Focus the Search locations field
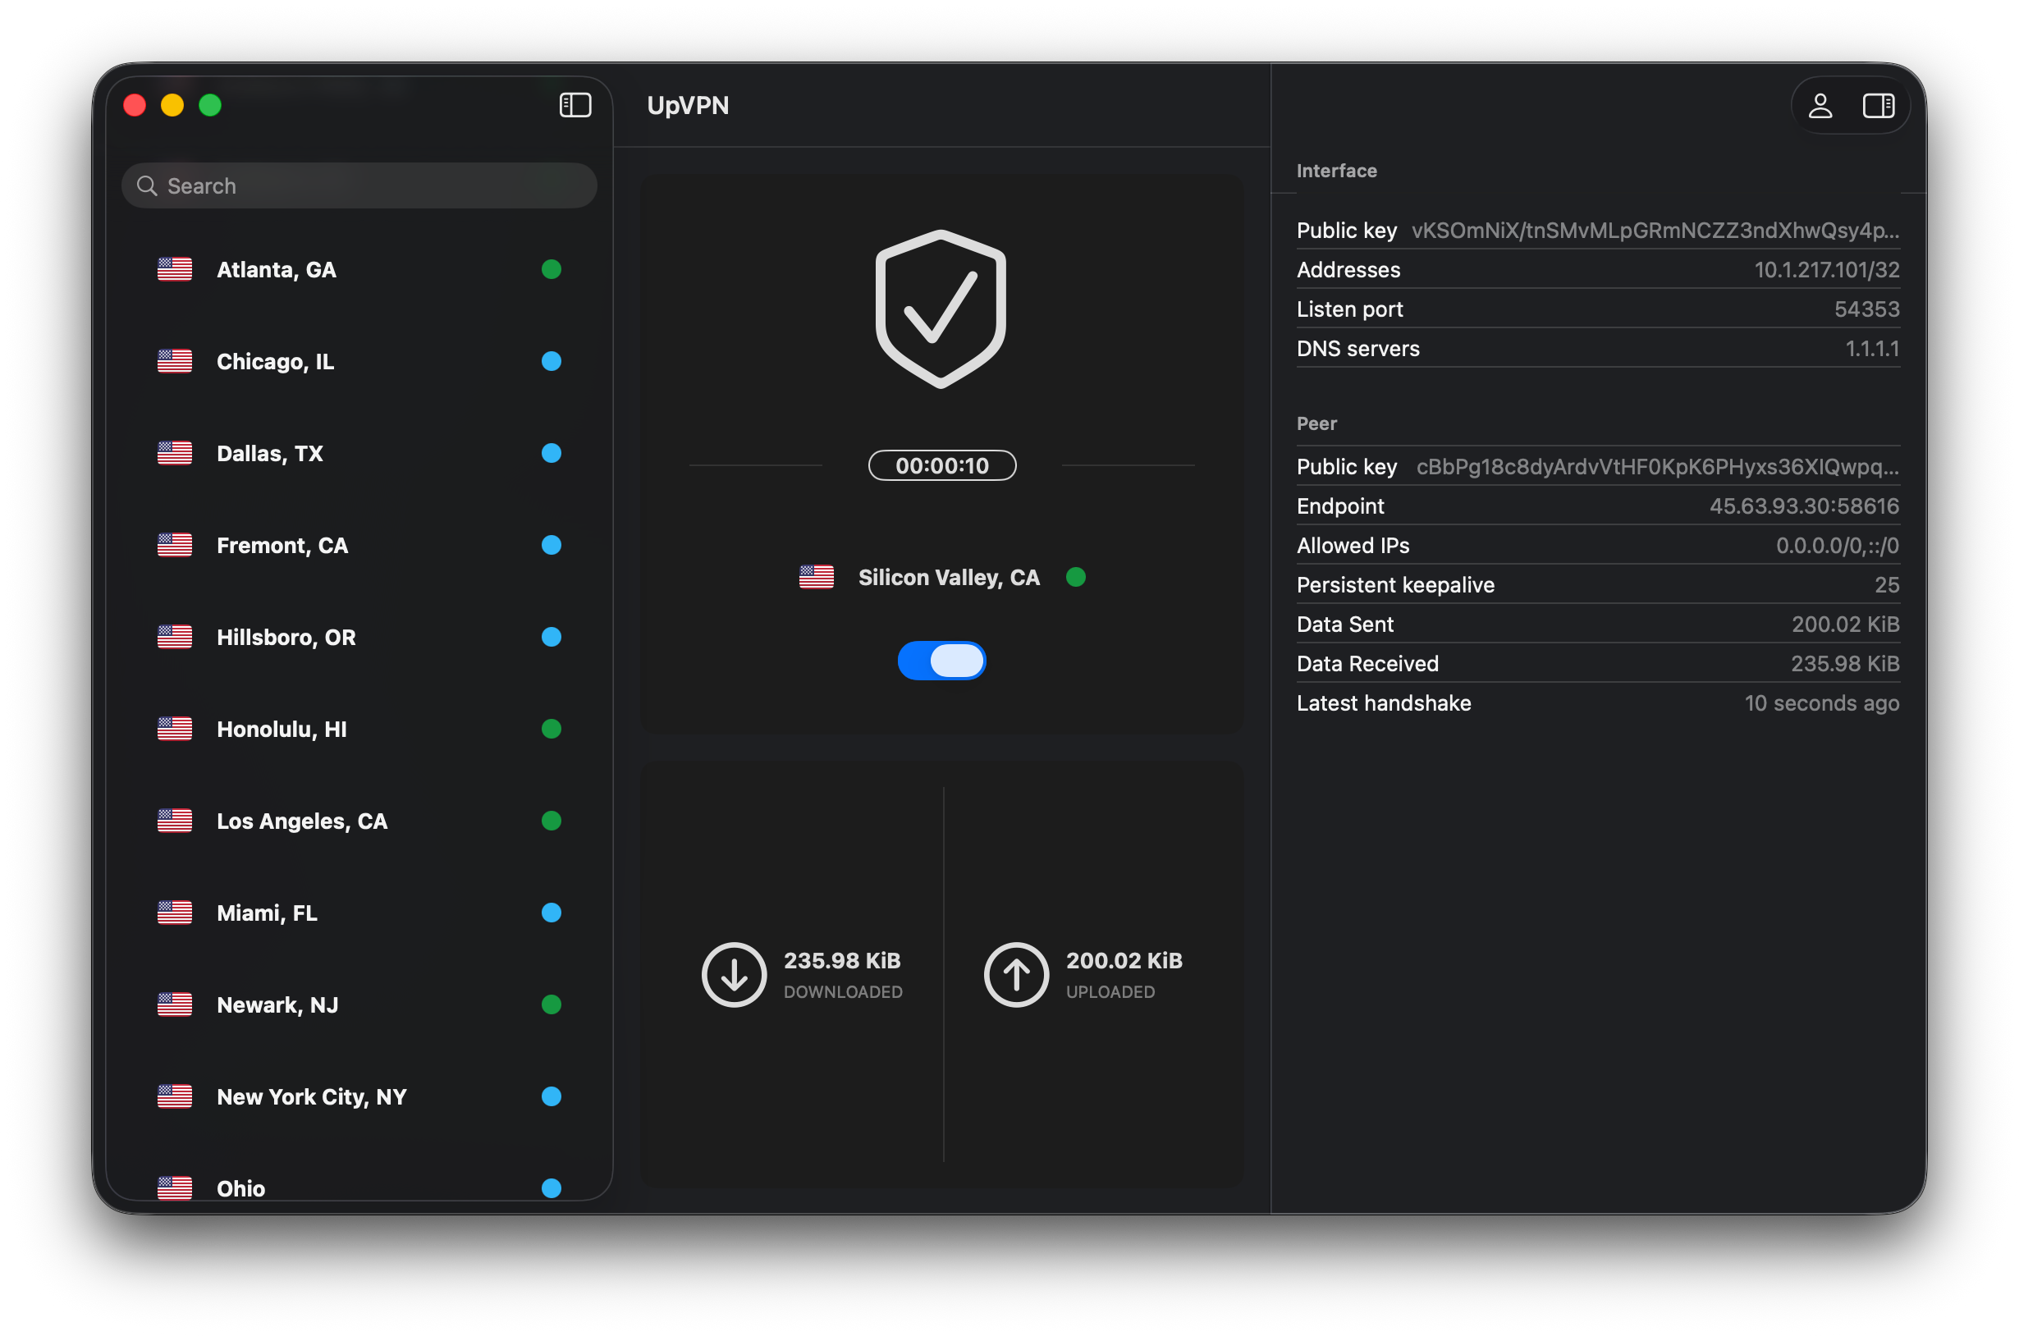The image size is (2019, 1336). (x=359, y=185)
